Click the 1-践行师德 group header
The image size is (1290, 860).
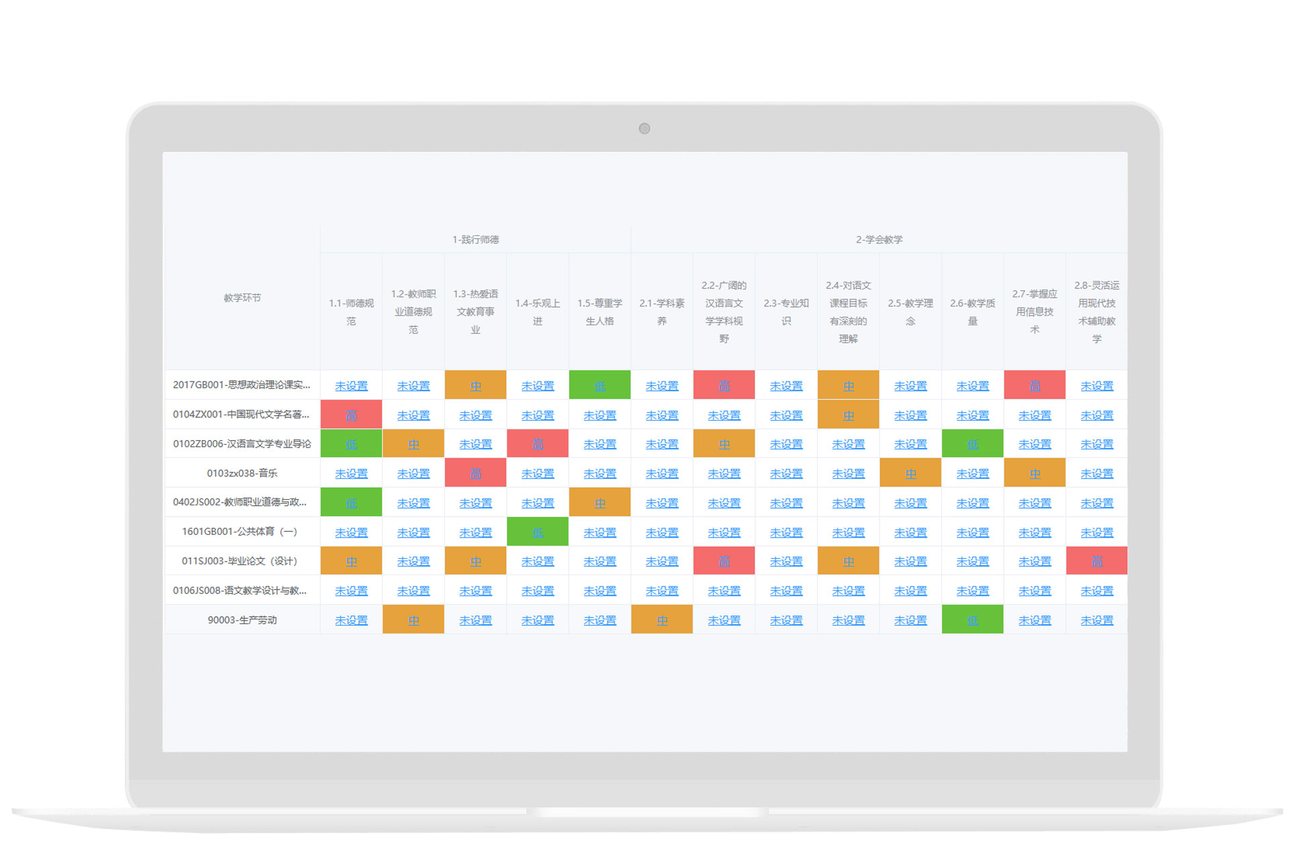(x=475, y=239)
